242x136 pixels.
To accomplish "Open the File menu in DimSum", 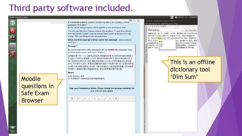I will tap(146, 24).
